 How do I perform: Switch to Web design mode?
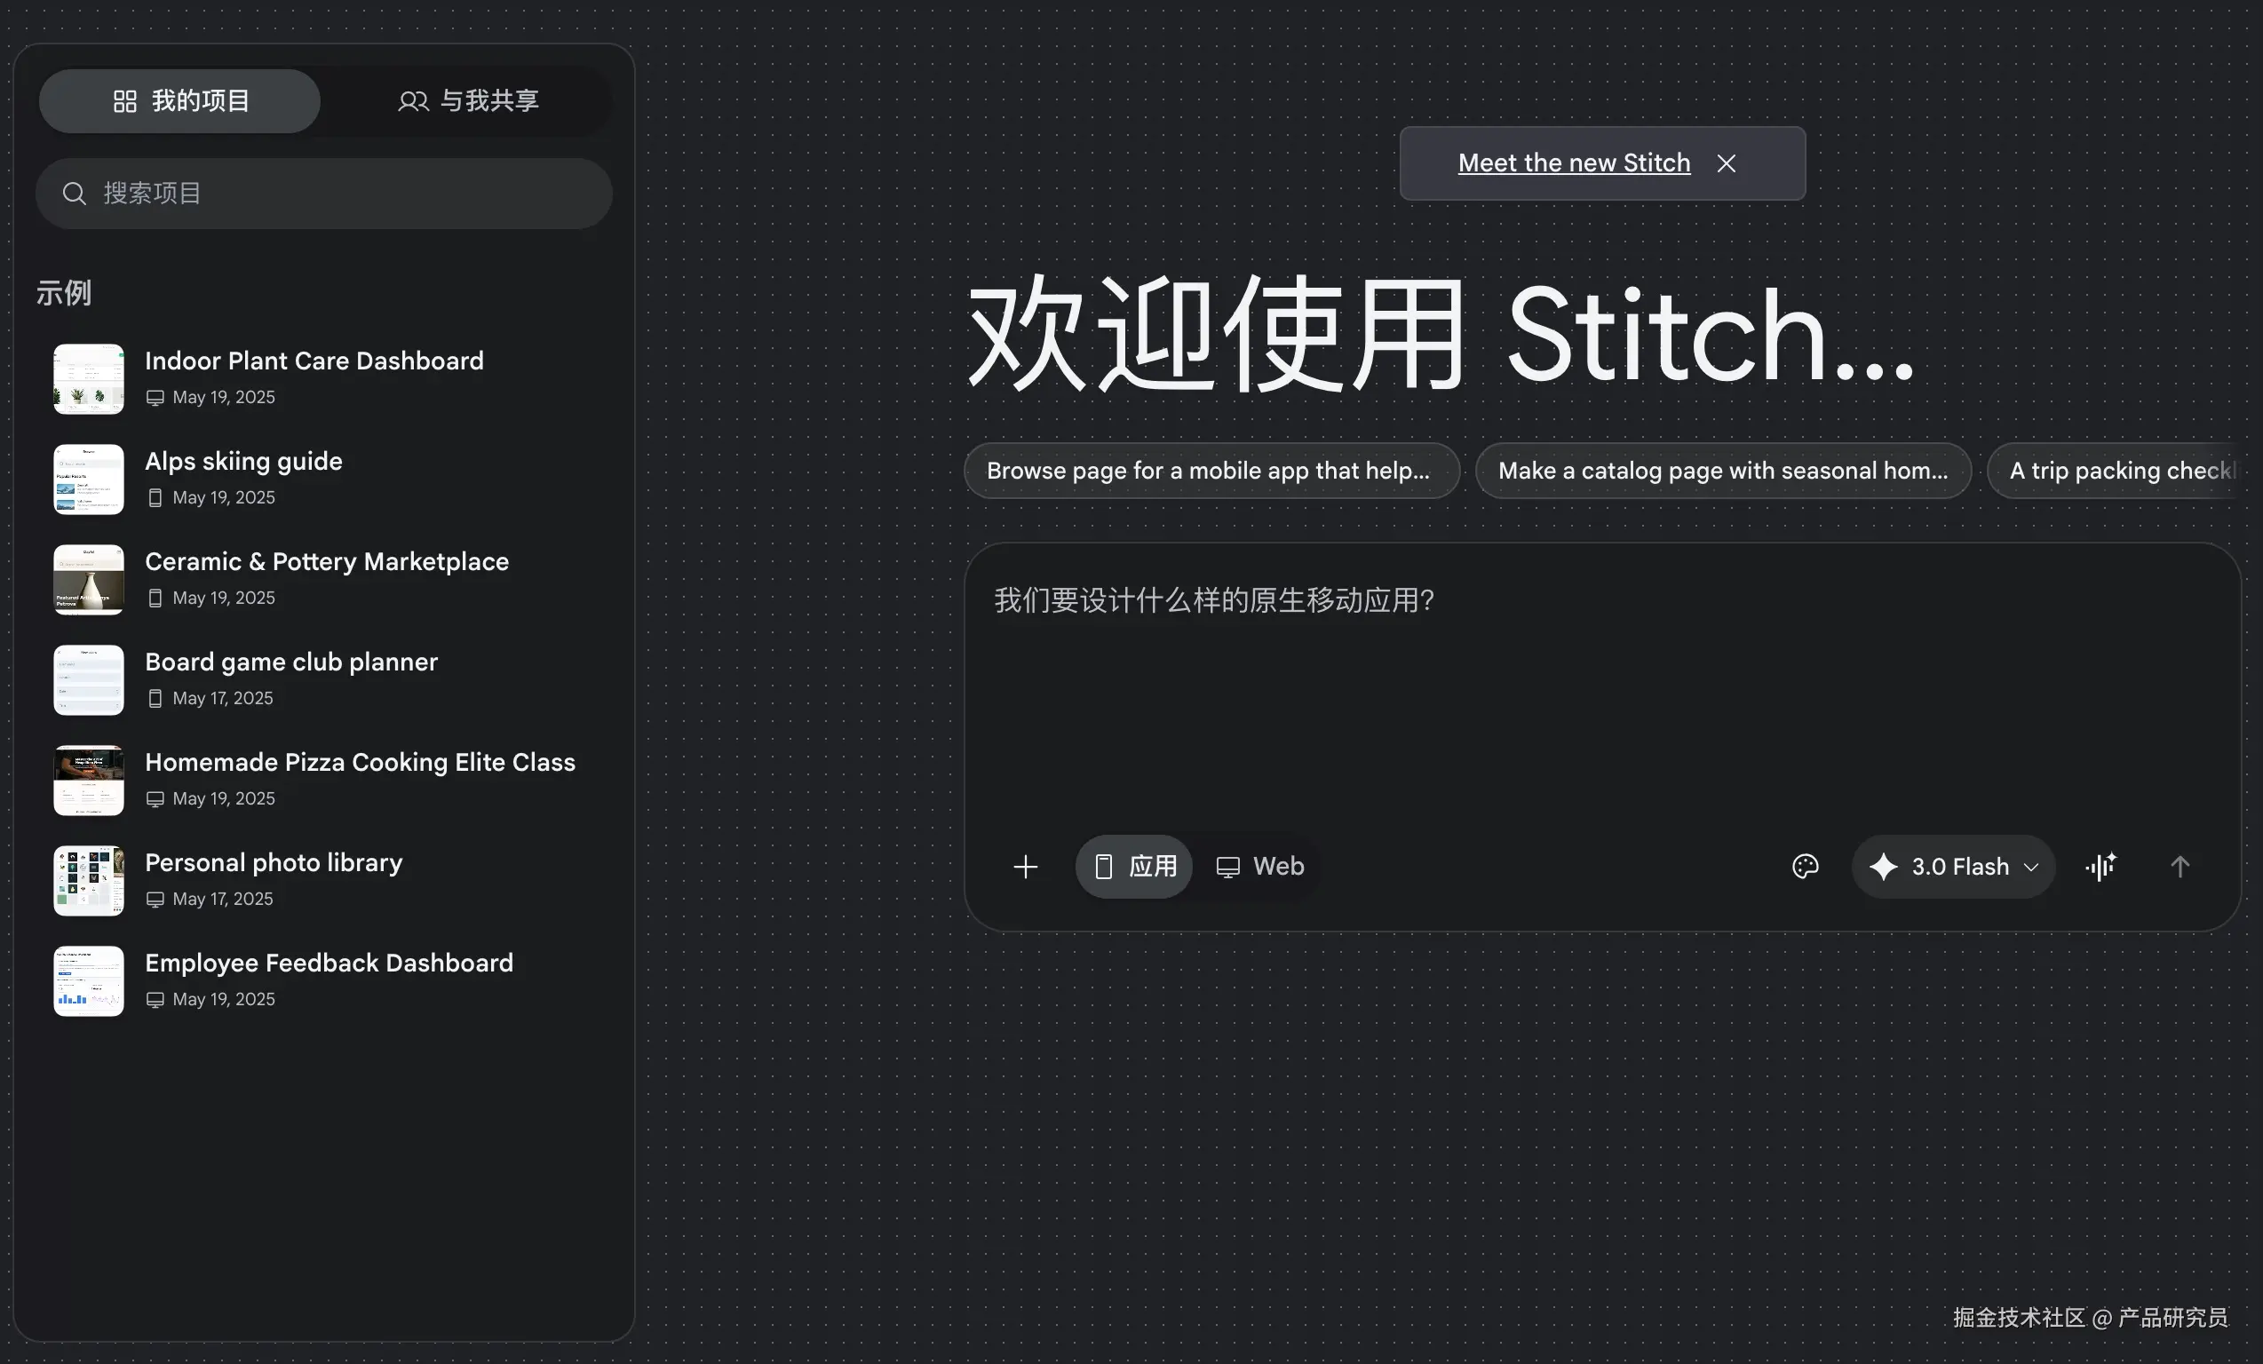click(1260, 866)
